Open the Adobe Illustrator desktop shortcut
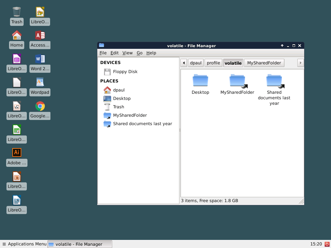 pyautogui.click(x=16, y=152)
